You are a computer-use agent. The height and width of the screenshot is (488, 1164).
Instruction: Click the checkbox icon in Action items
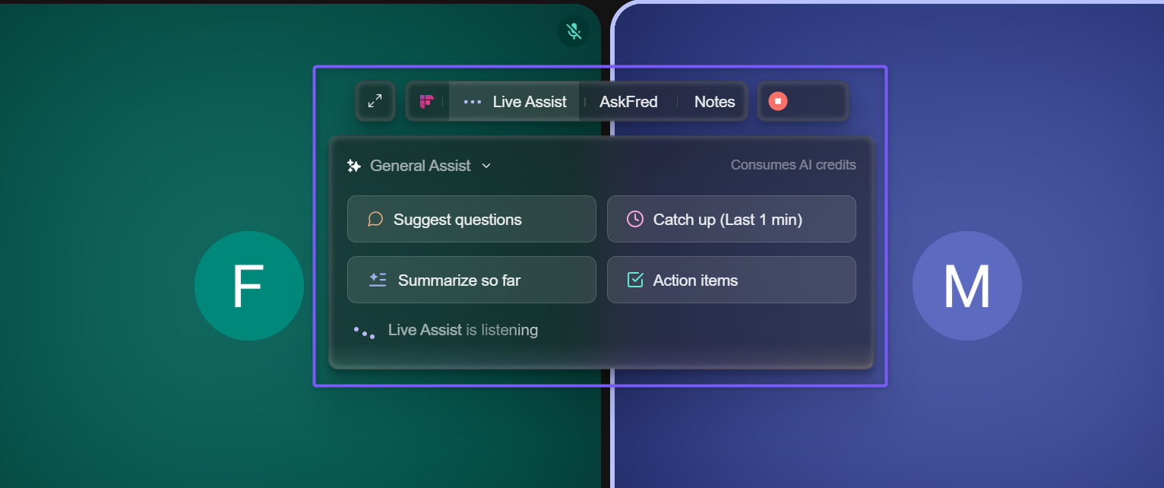[x=635, y=280]
